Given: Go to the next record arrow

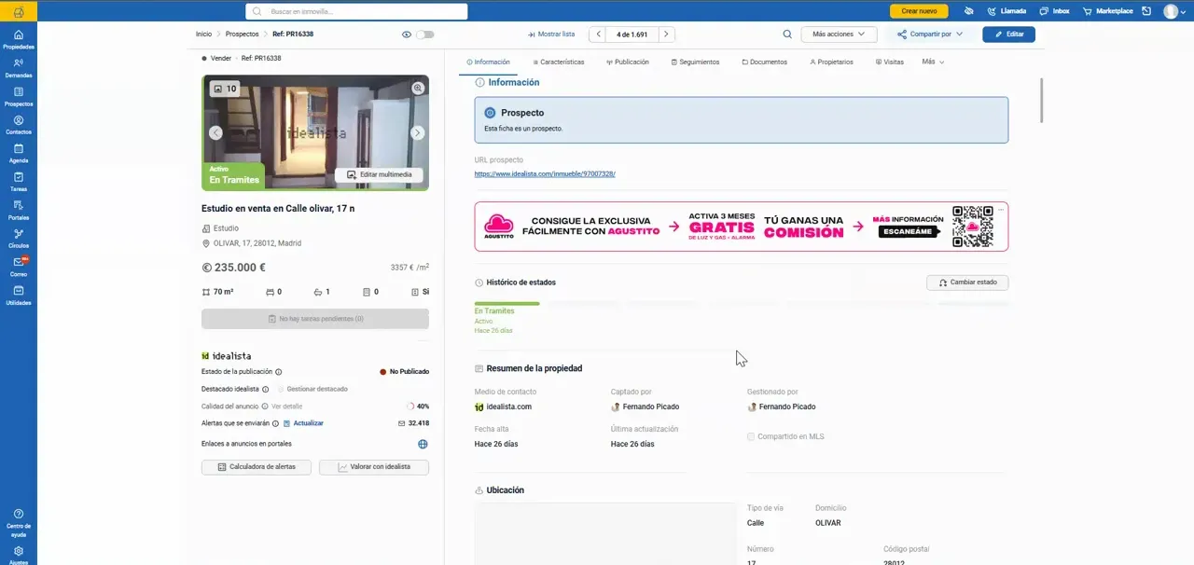Looking at the screenshot, I should coord(666,34).
